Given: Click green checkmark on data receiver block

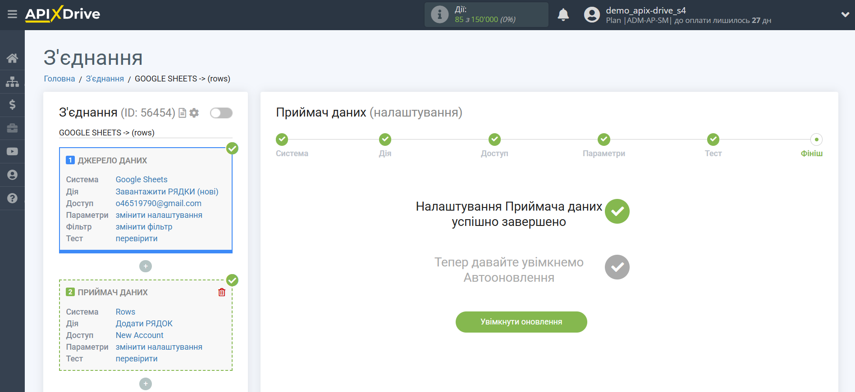Looking at the screenshot, I should click(x=232, y=280).
